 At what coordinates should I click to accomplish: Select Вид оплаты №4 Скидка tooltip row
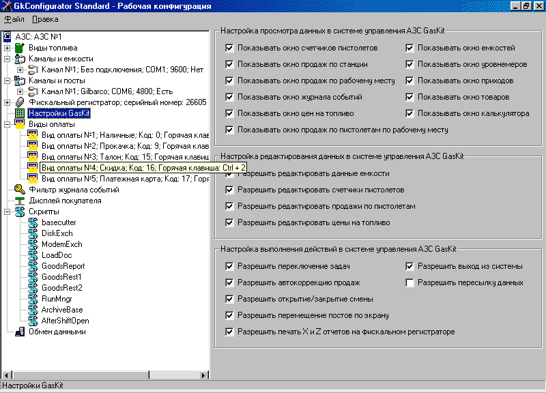[x=143, y=168]
